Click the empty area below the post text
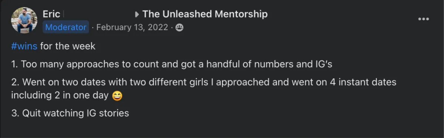The width and height of the screenshot is (444, 138). [222, 128]
